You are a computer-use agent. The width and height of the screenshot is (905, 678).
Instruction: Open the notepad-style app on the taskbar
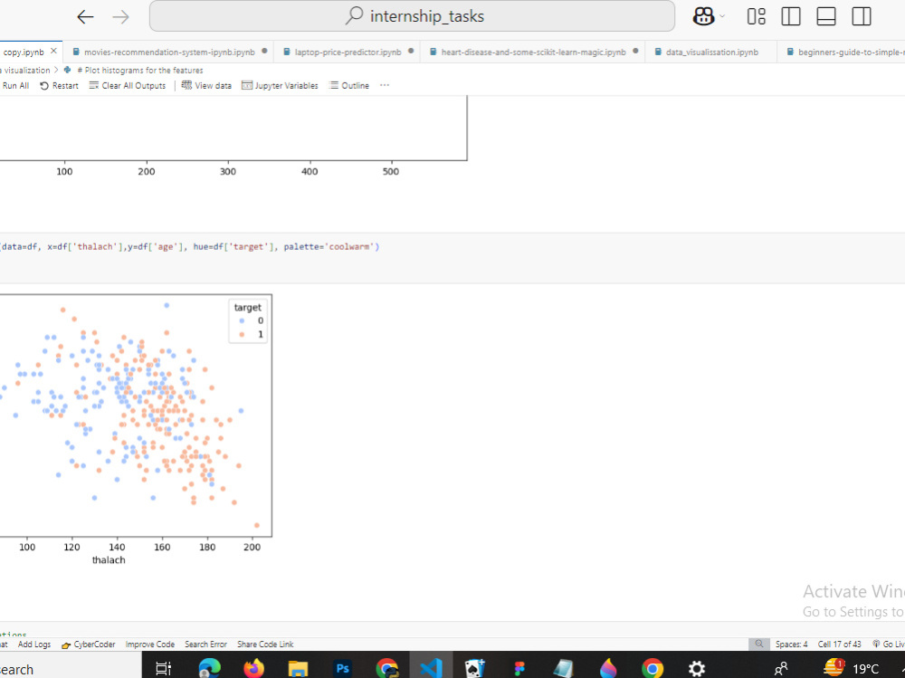pos(563,668)
